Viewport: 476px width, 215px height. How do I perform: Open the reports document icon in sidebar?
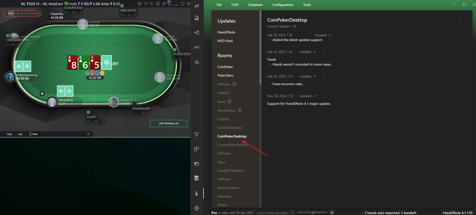click(197, 18)
